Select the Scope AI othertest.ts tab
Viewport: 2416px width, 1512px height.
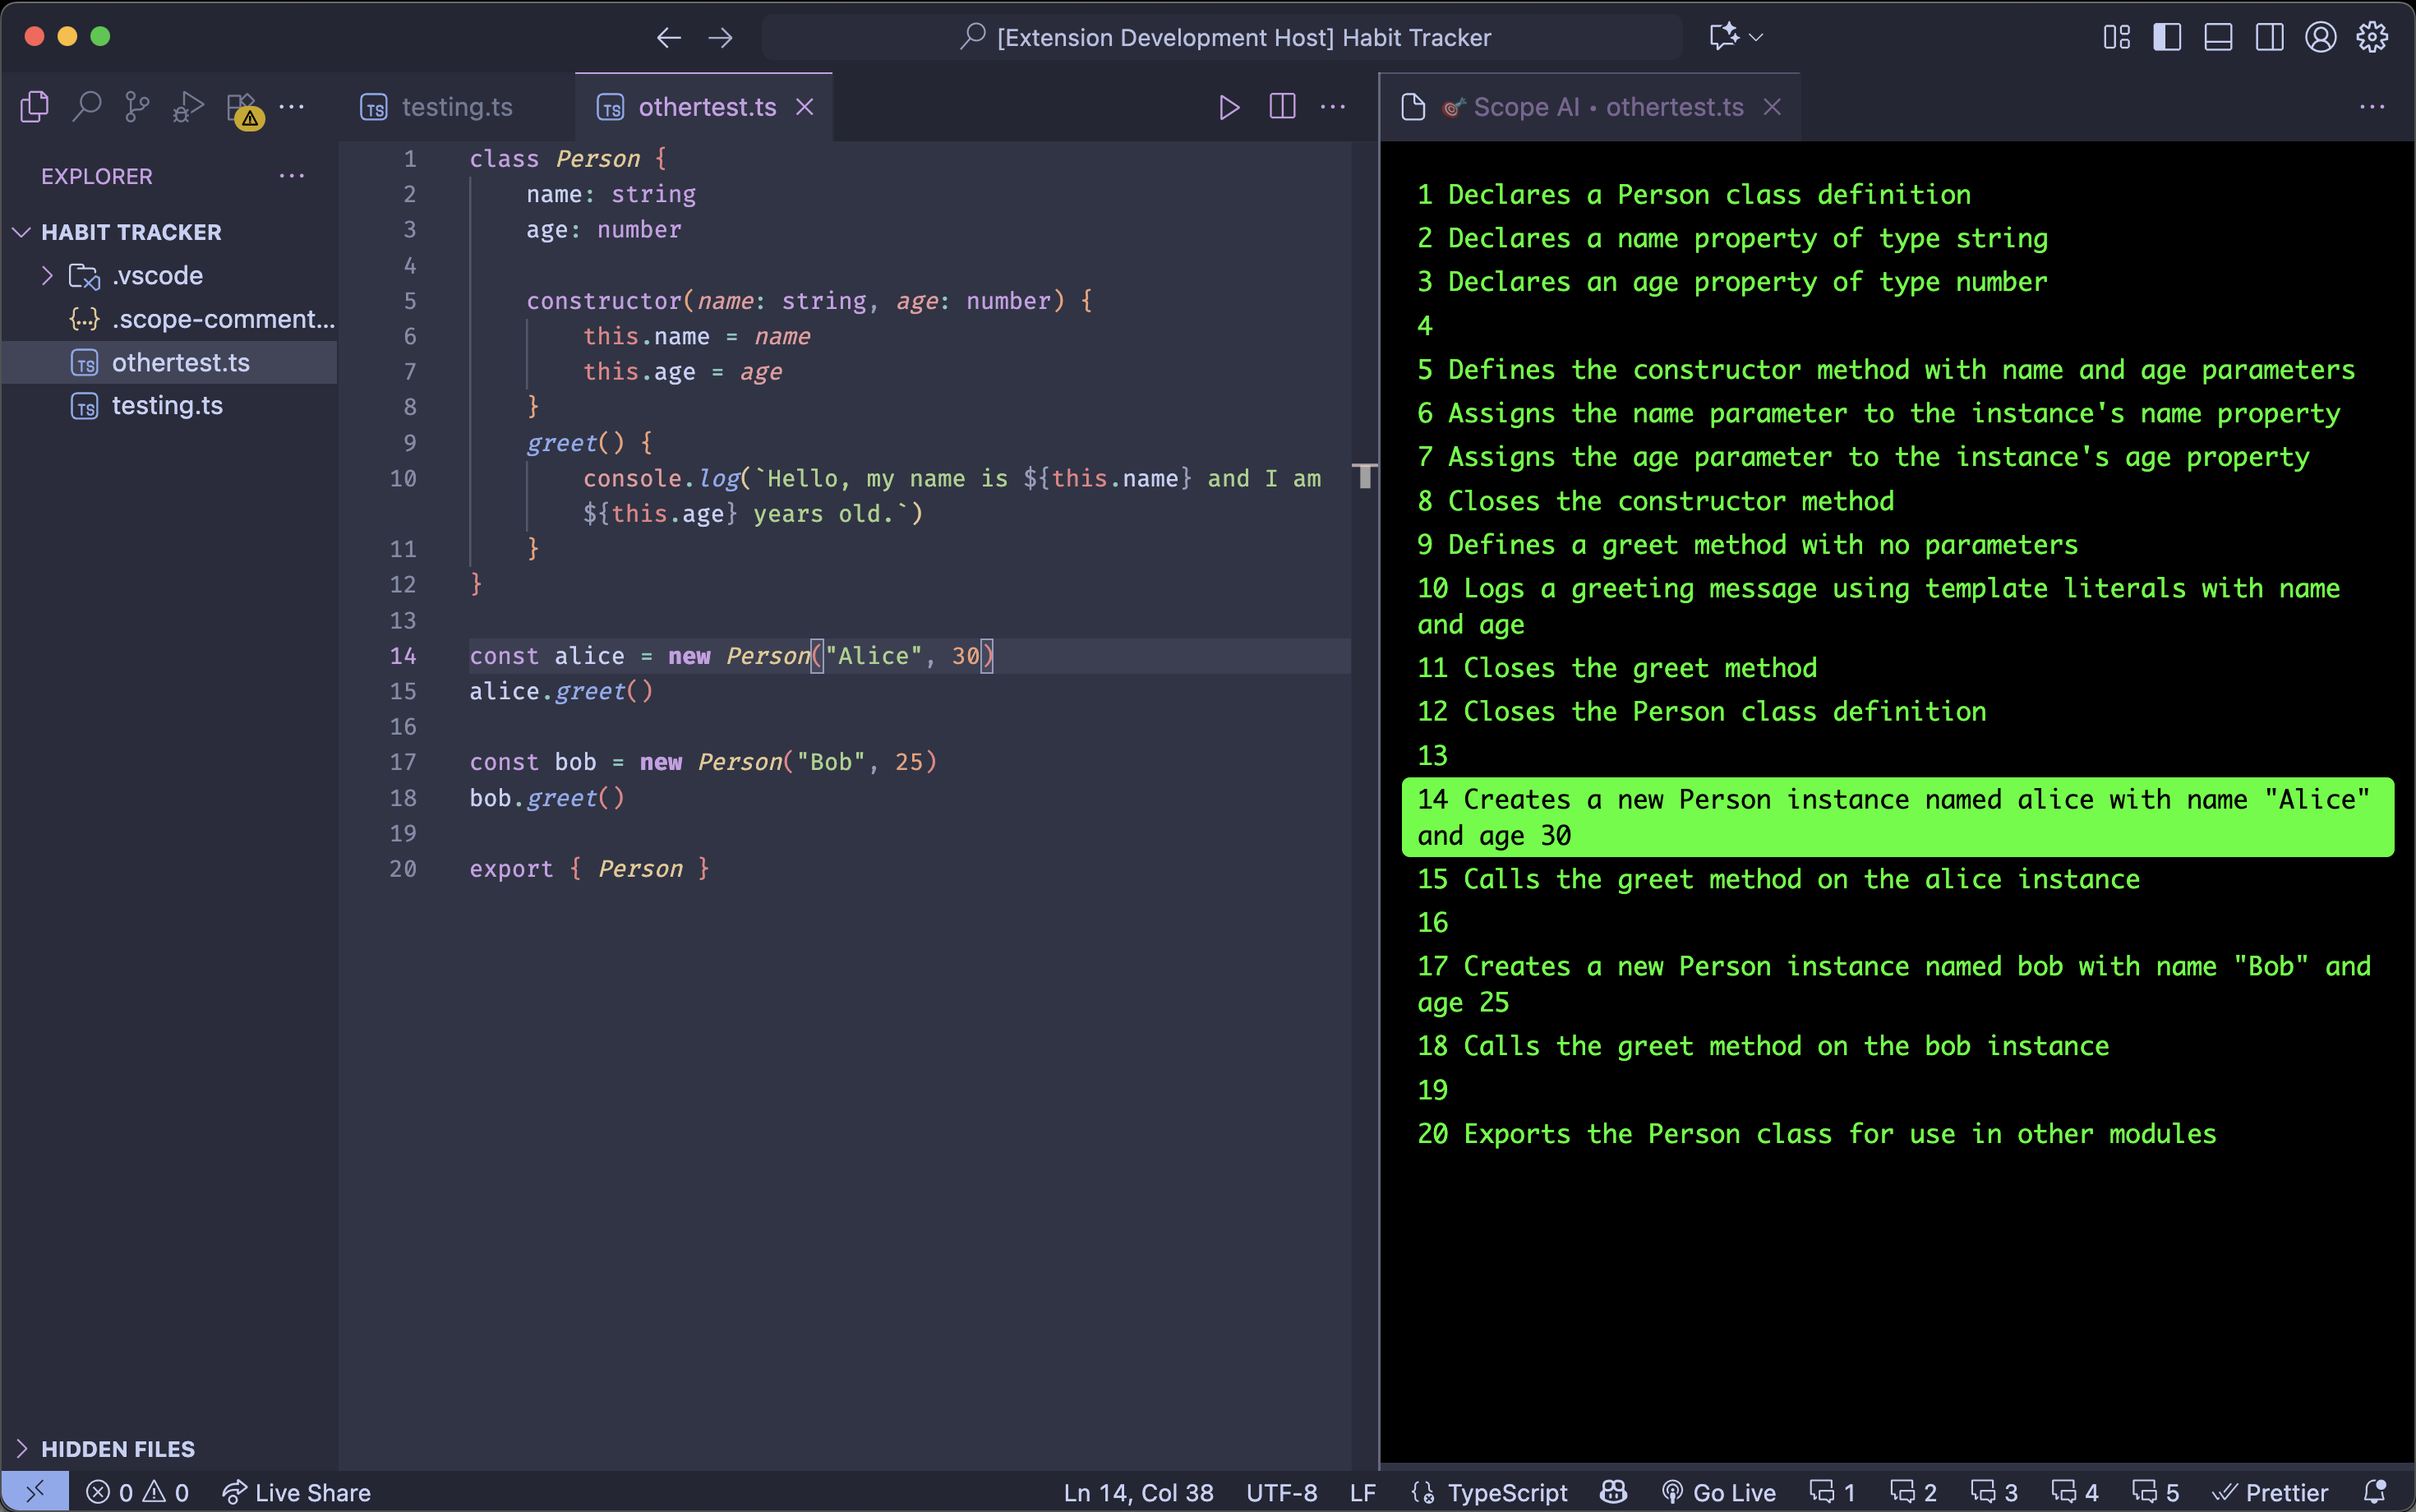pyautogui.click(x=1607, y=107)
